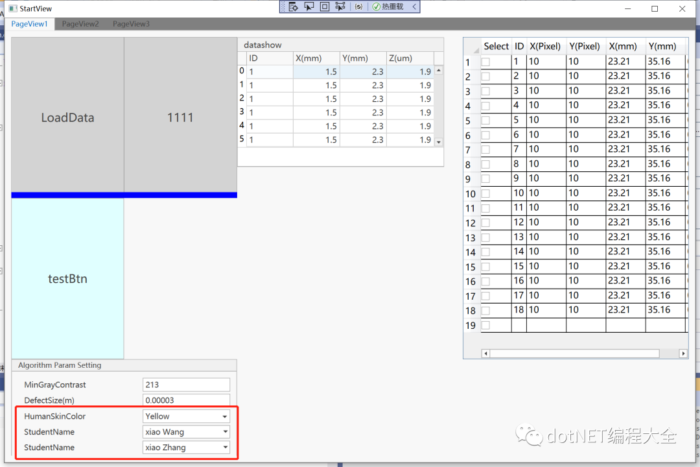The width and height of the screenshot is (700, 467).
Task: Switch to the PageView3 tab
Action: [x=130, y=23]
